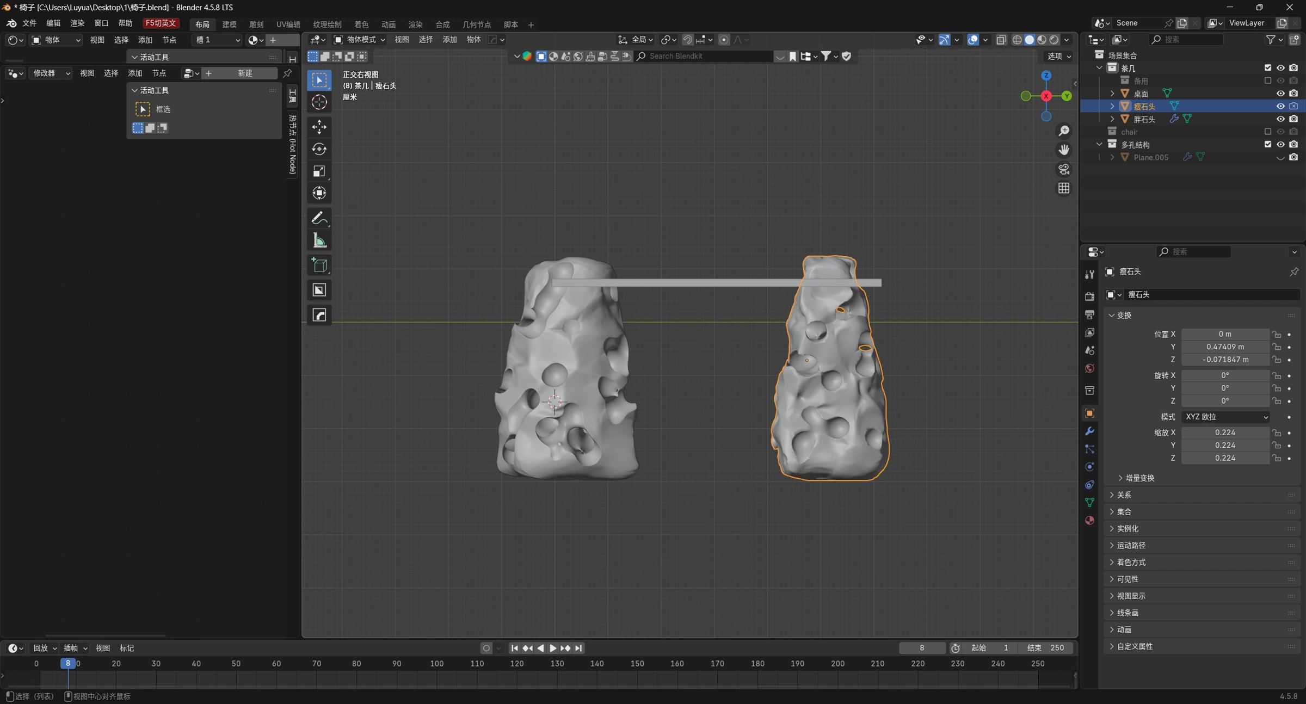Screen dimensions: 1306x704
Task: Click the pan view hand icon
Action: [x=1063, y=150]
